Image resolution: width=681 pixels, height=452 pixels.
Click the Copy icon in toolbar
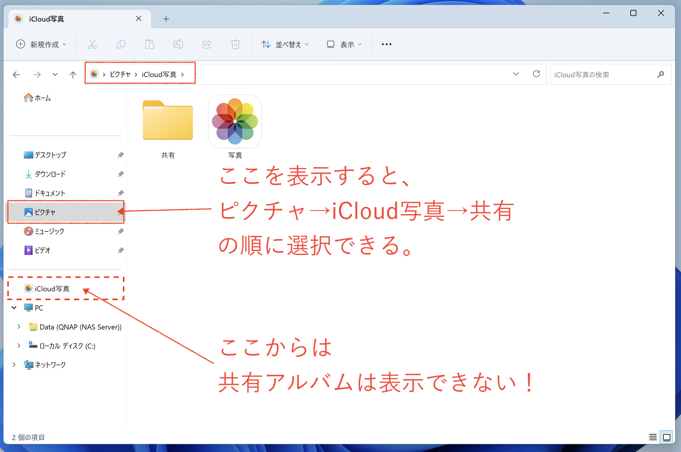pyautogui.click(x=121, y=44)
